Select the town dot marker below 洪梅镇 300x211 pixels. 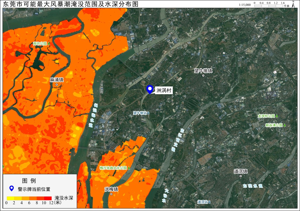pos(111,194)
